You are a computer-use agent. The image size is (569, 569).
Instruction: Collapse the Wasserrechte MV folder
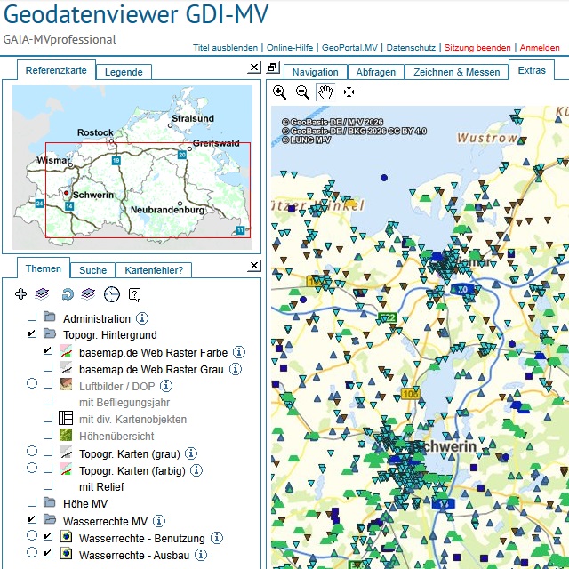(x=50, y=519)
